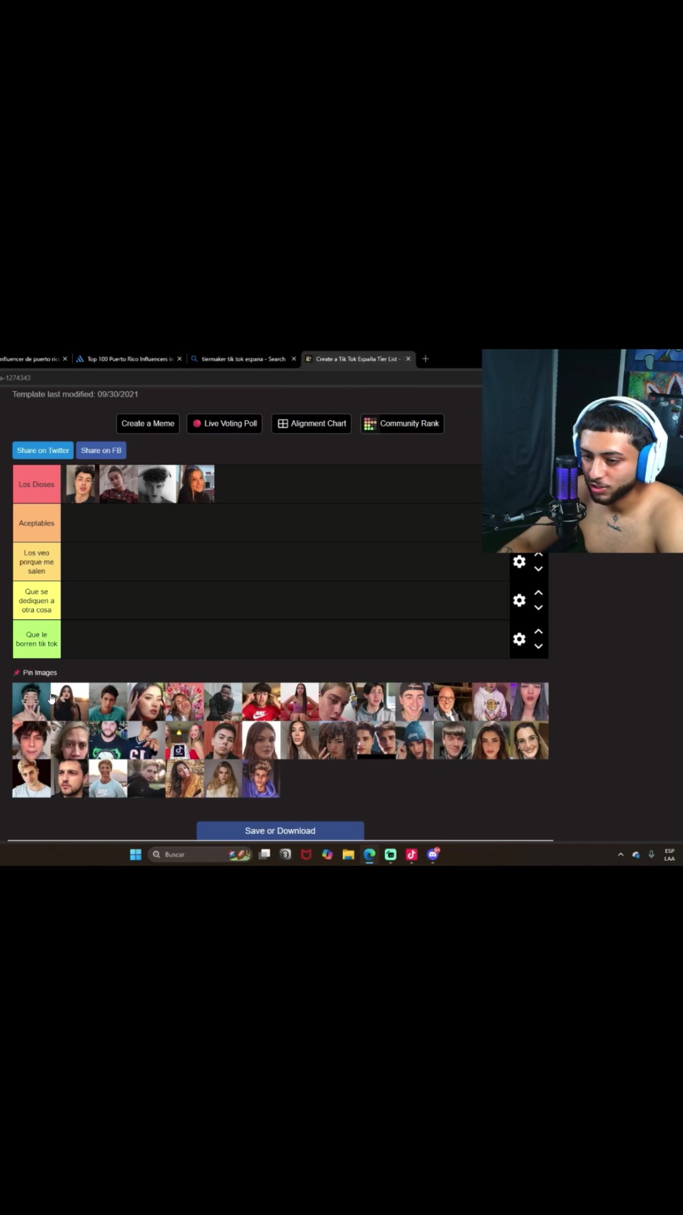The height and width of the screenshot is (1215, 683).
Task: Select the first image in Los Dioses row
Action: [80, 484]
